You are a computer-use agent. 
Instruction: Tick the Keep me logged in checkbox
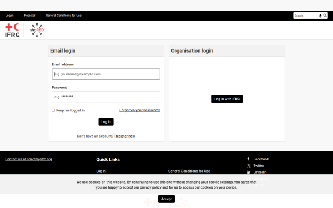53,110
